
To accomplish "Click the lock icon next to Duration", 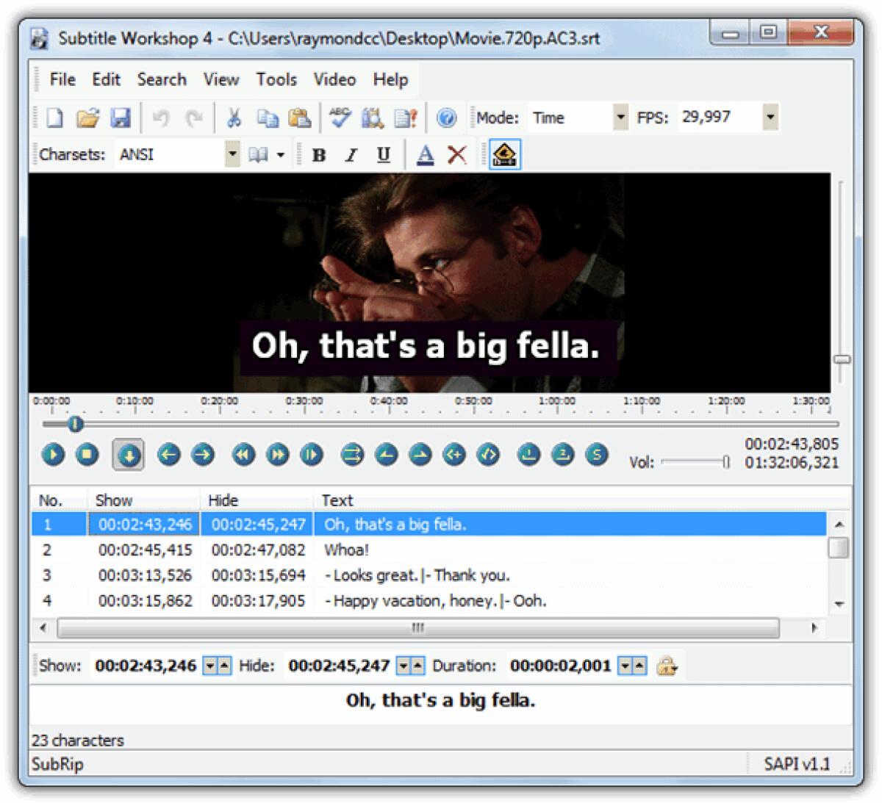I will (667, 666).
